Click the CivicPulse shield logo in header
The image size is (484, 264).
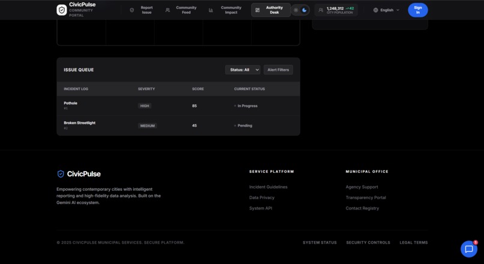tap(62, 10)
